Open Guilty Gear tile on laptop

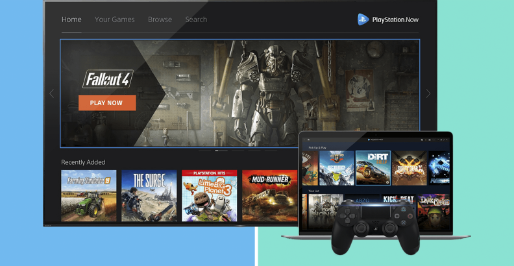[410, 168]
